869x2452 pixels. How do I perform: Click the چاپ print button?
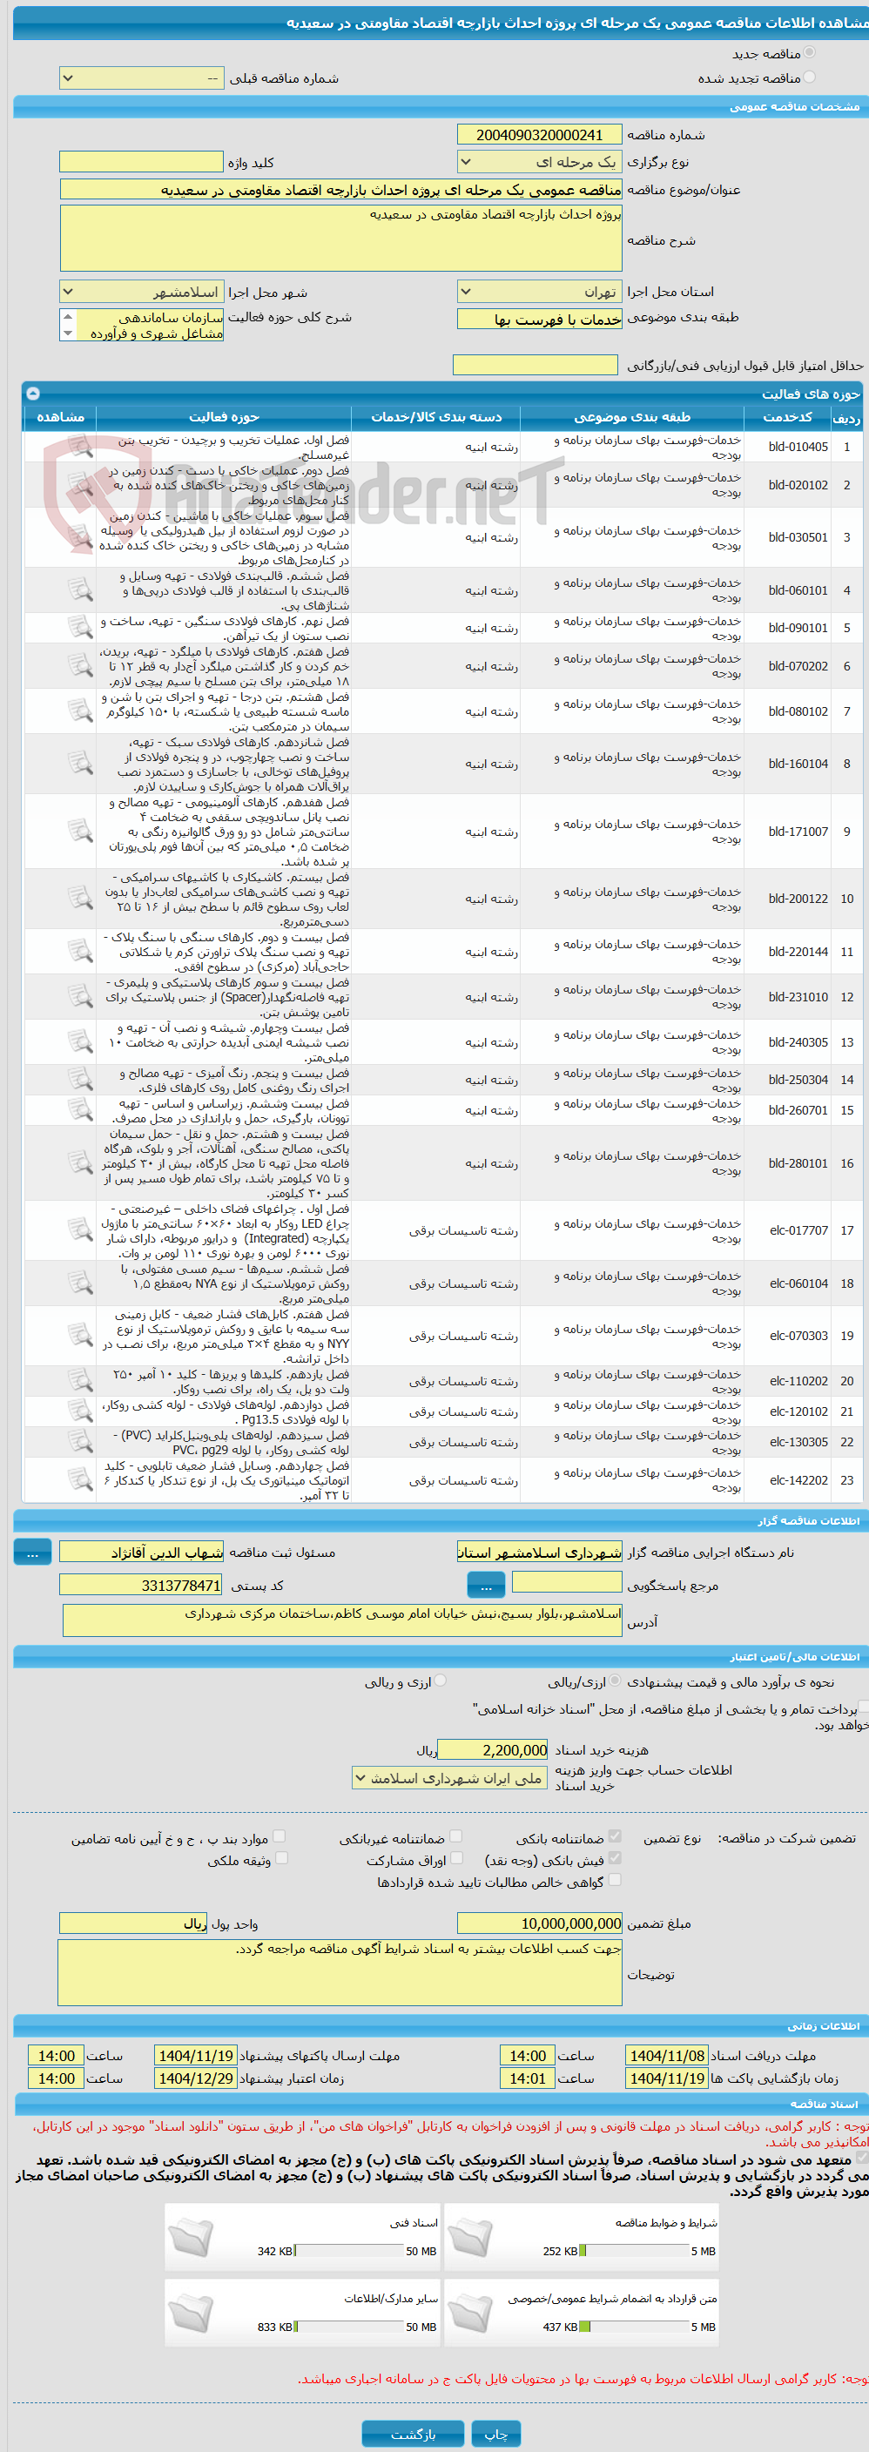click(x=497, y=2433)
